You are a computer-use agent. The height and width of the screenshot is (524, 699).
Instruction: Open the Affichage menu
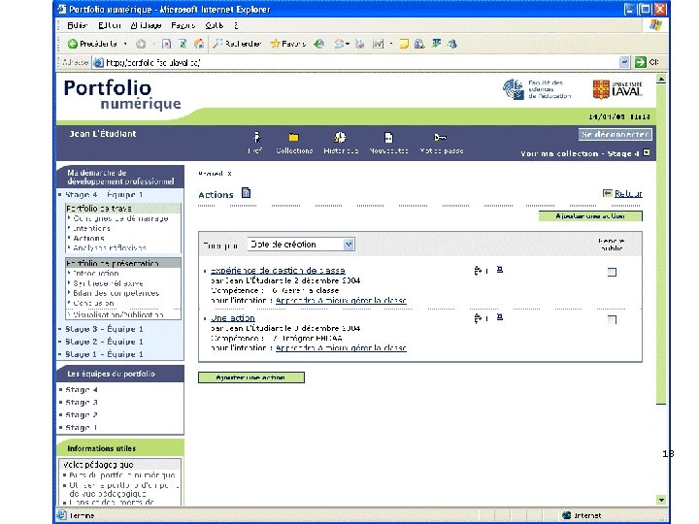click(146, 25)
